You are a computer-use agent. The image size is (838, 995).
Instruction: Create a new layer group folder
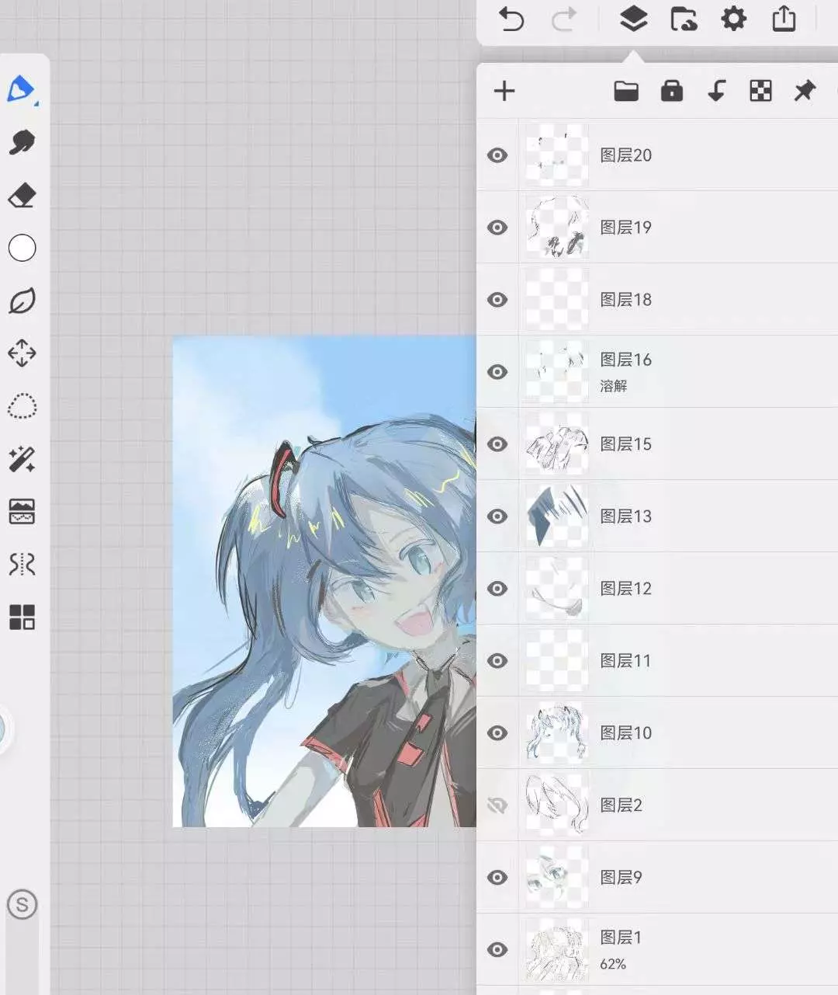(625, 91)
